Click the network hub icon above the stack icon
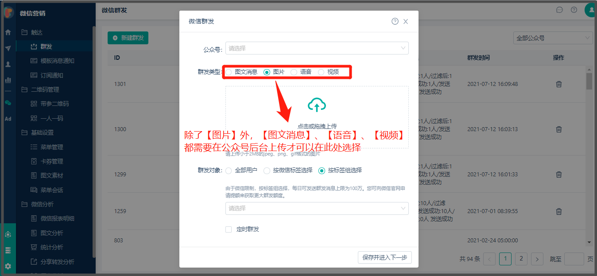 8,234
